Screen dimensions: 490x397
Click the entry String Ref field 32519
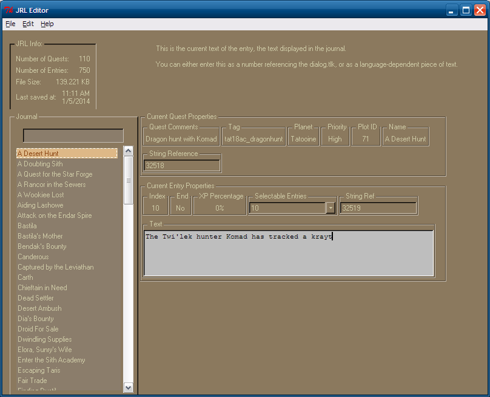pos(378,208)
